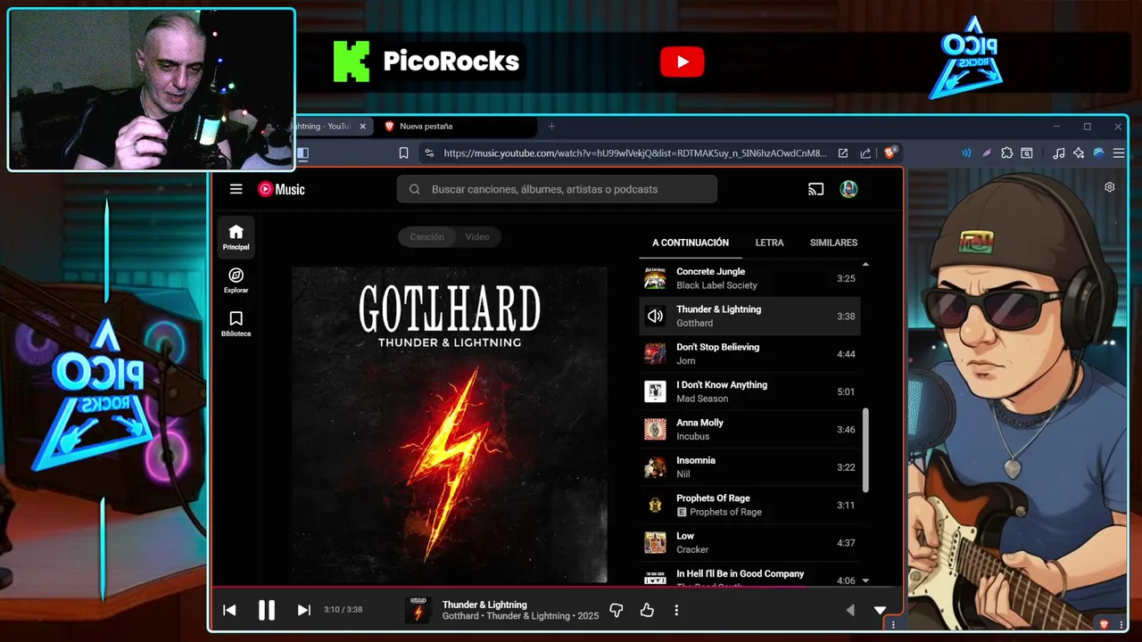This screenshot has width=1142, height=642.
Task: Play Concrete Jungle by Black Label Society
Action: tap(749, 278)
